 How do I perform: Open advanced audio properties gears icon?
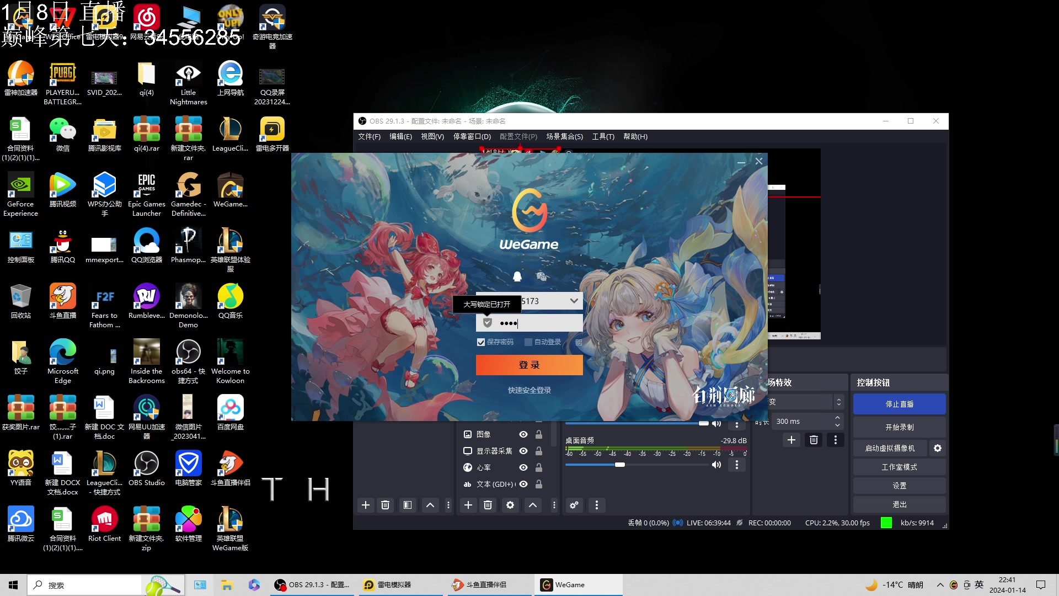click(x=574, y=505)
